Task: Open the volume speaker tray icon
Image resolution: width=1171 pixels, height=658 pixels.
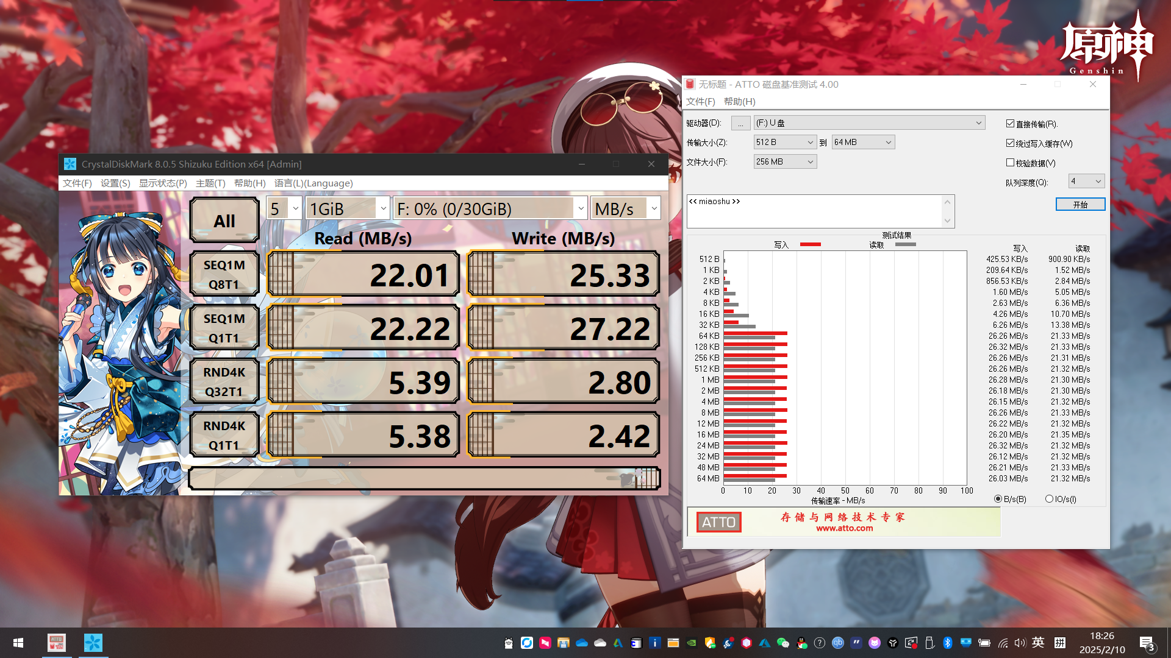Action: pos(1020,643)
